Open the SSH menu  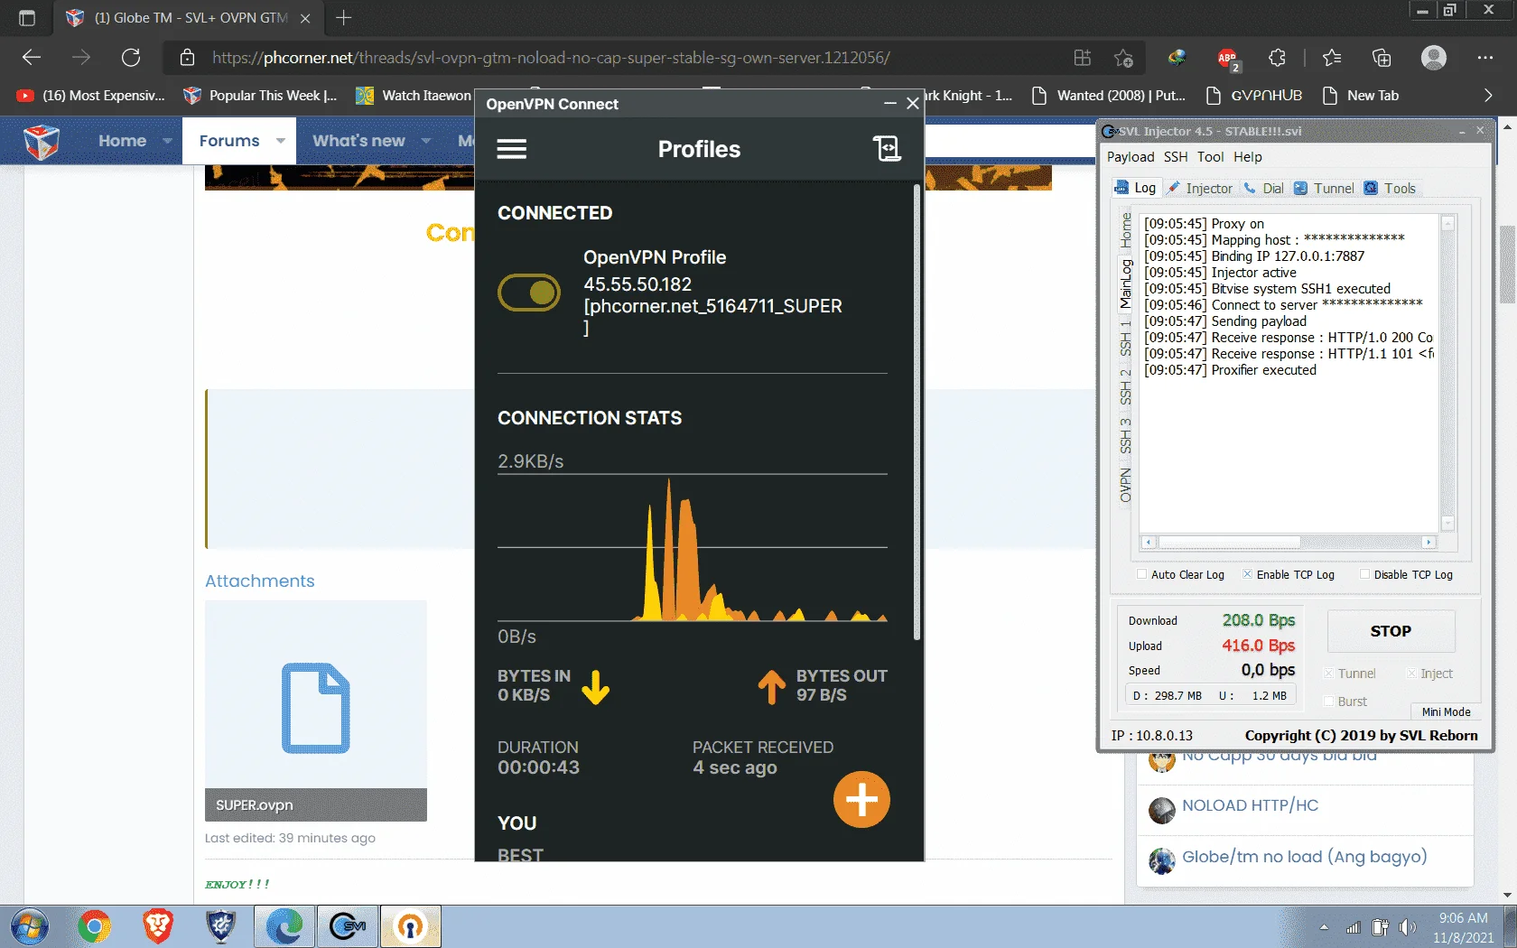click(x=1176, y=157)
